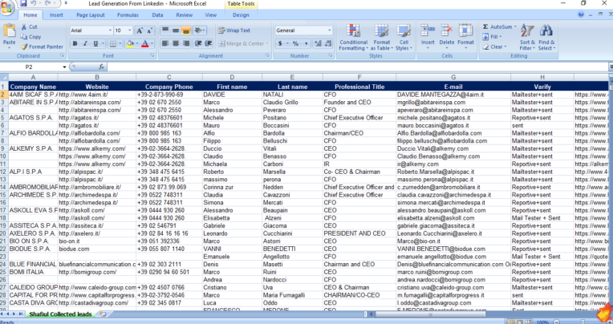613x324 pixels.
Task: Click the Excel Help question icon
Action: pyautogui.click(x=581, y=14)
